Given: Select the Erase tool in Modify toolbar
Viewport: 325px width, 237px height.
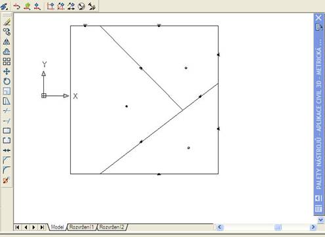Looking at the screenshot, I should 7,22.
